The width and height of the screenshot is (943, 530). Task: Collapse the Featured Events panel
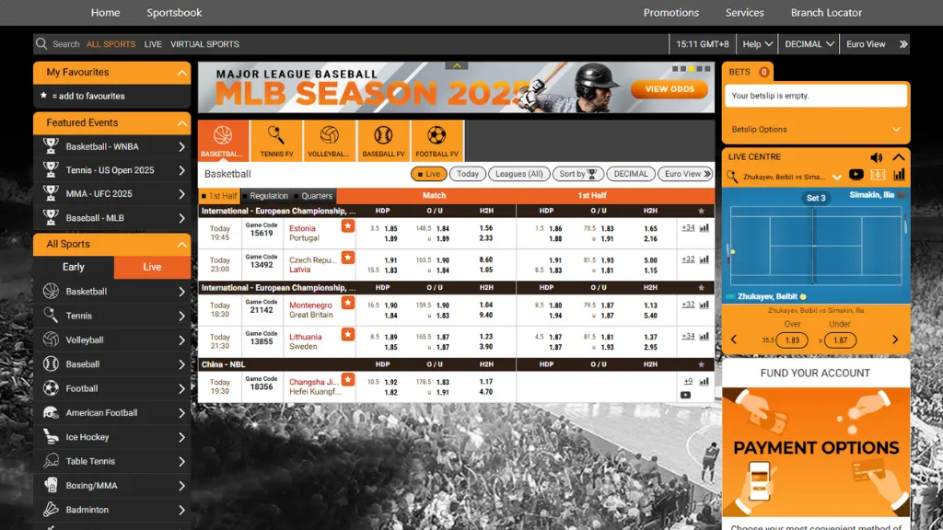click(181, 123)
